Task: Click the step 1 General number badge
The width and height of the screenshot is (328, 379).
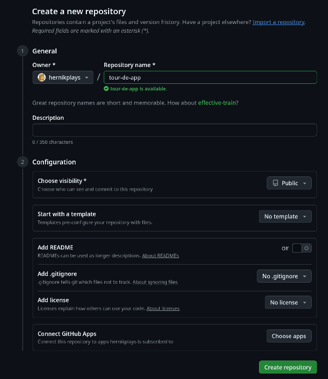Action: (22, 51)
